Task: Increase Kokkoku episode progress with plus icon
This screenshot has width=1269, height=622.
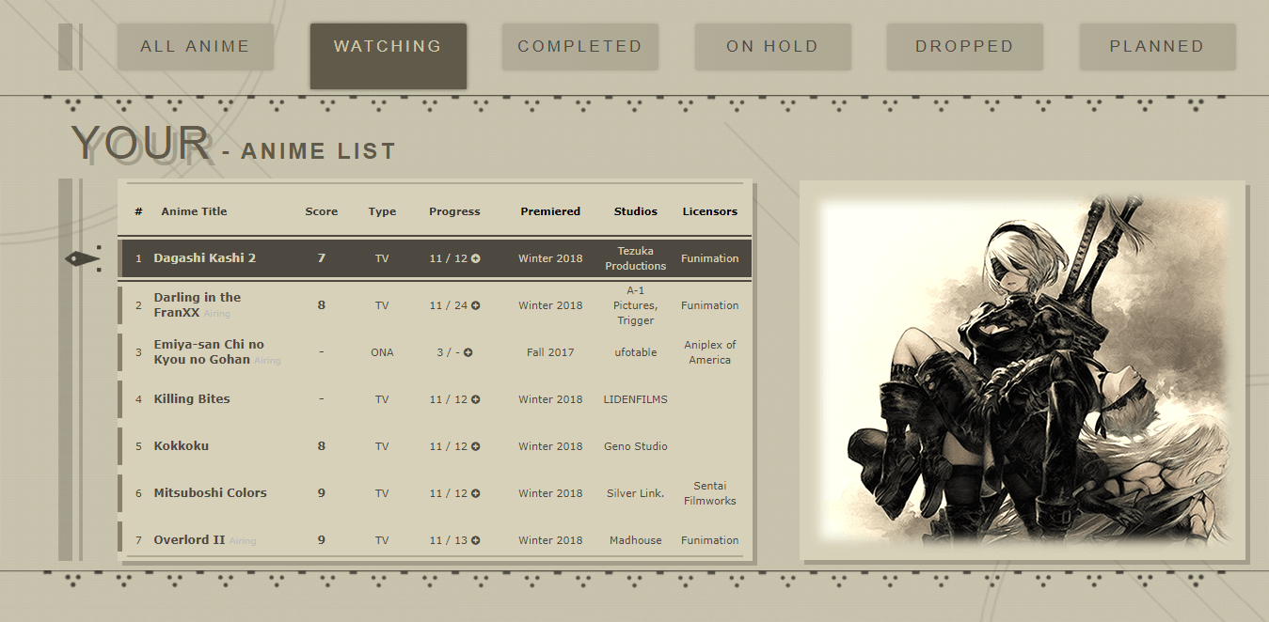Action: (476, 446)
